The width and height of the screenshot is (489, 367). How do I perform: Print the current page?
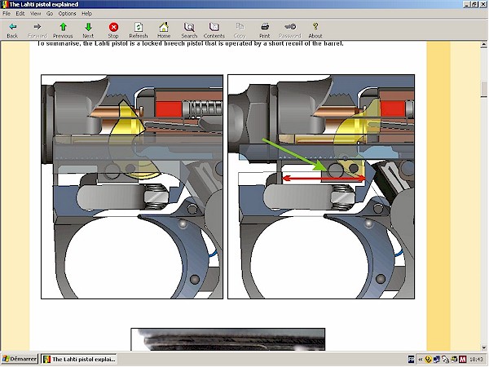click(264, 30)
